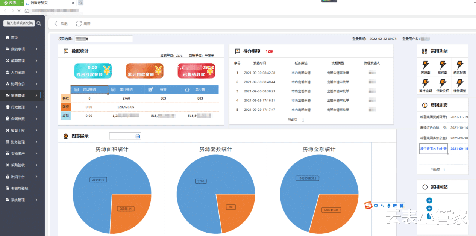Click the 刷新 refresh icon
The image size is (476, 236).
(x=79, y=23)
